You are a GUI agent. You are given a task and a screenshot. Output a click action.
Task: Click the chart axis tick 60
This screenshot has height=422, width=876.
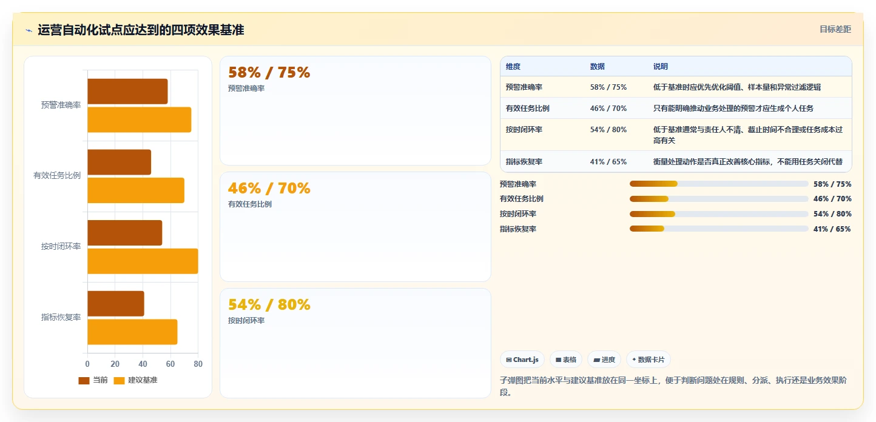click(x=170, y=364)
